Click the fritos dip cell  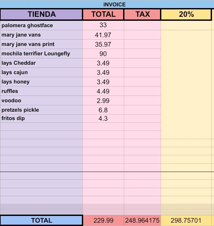pyautogui.click(x=41, y=118)
